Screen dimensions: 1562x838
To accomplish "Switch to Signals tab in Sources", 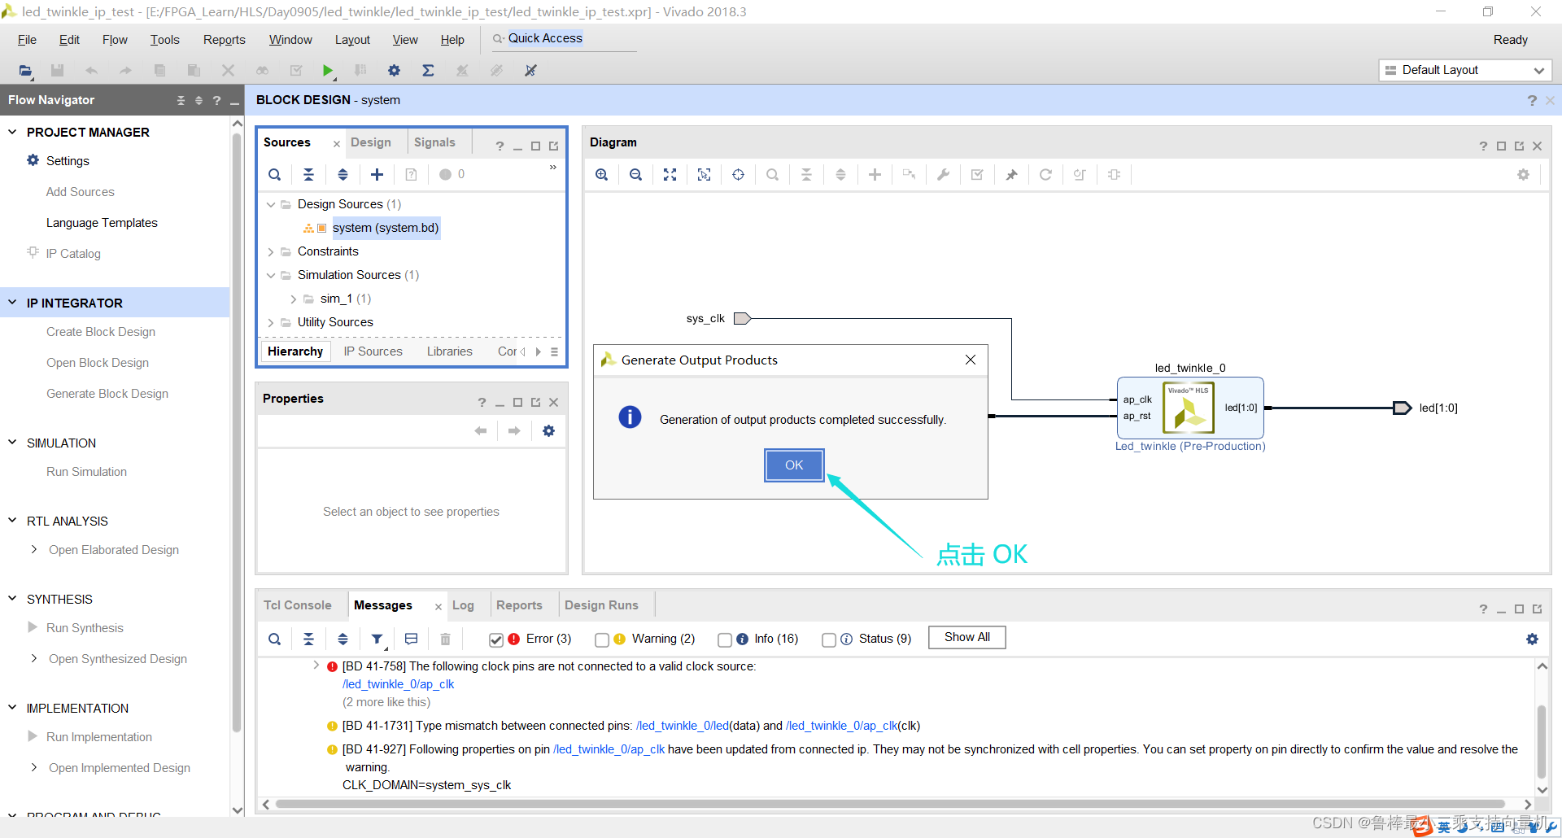I will 434,142.
